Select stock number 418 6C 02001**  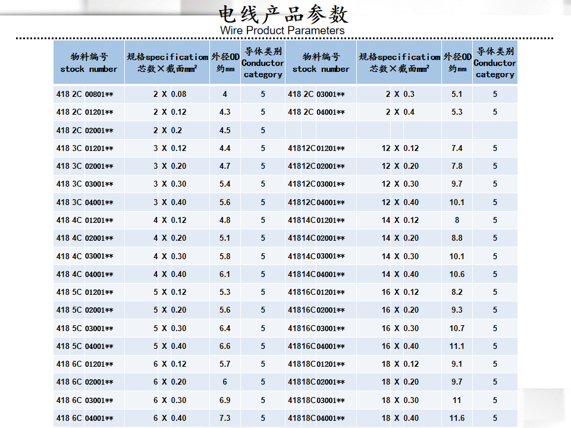85,382
